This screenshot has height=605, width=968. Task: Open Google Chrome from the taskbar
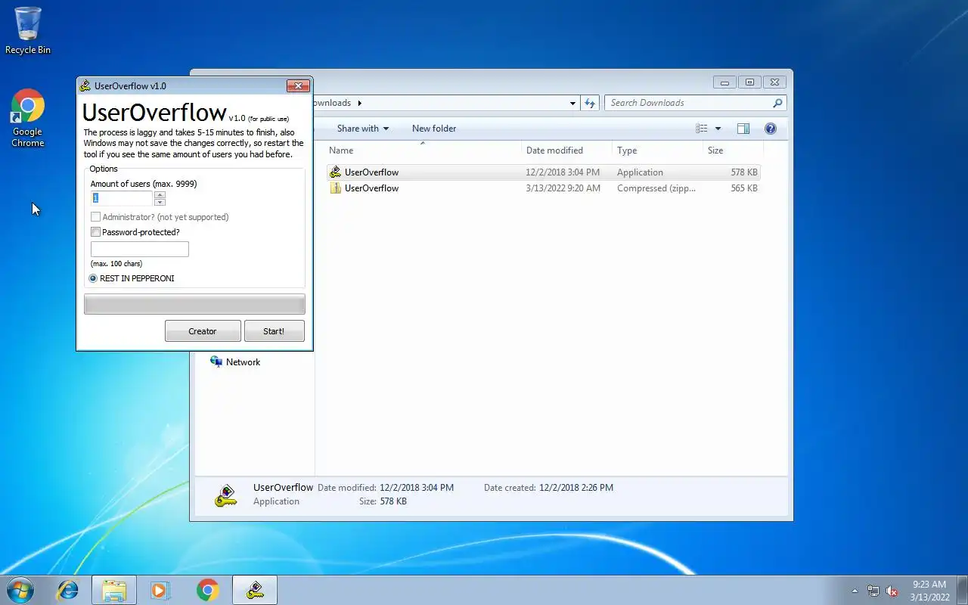[207, 590]
